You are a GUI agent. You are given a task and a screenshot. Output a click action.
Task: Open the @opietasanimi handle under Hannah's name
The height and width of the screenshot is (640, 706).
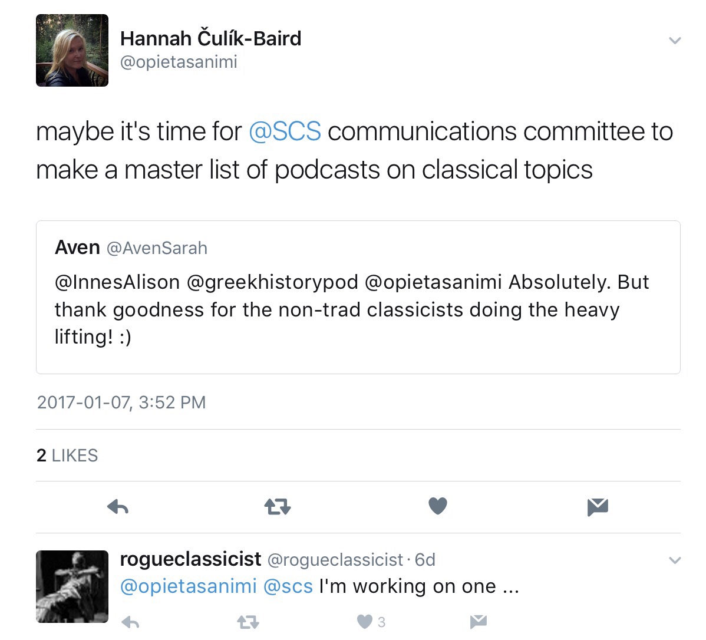[x=179, y=62]
